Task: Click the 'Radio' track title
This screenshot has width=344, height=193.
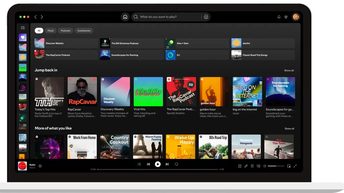Action: pyautogui.click(x=32, y=165)
